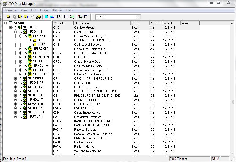
Task: Sort by the Last column header
Action: 171,23
